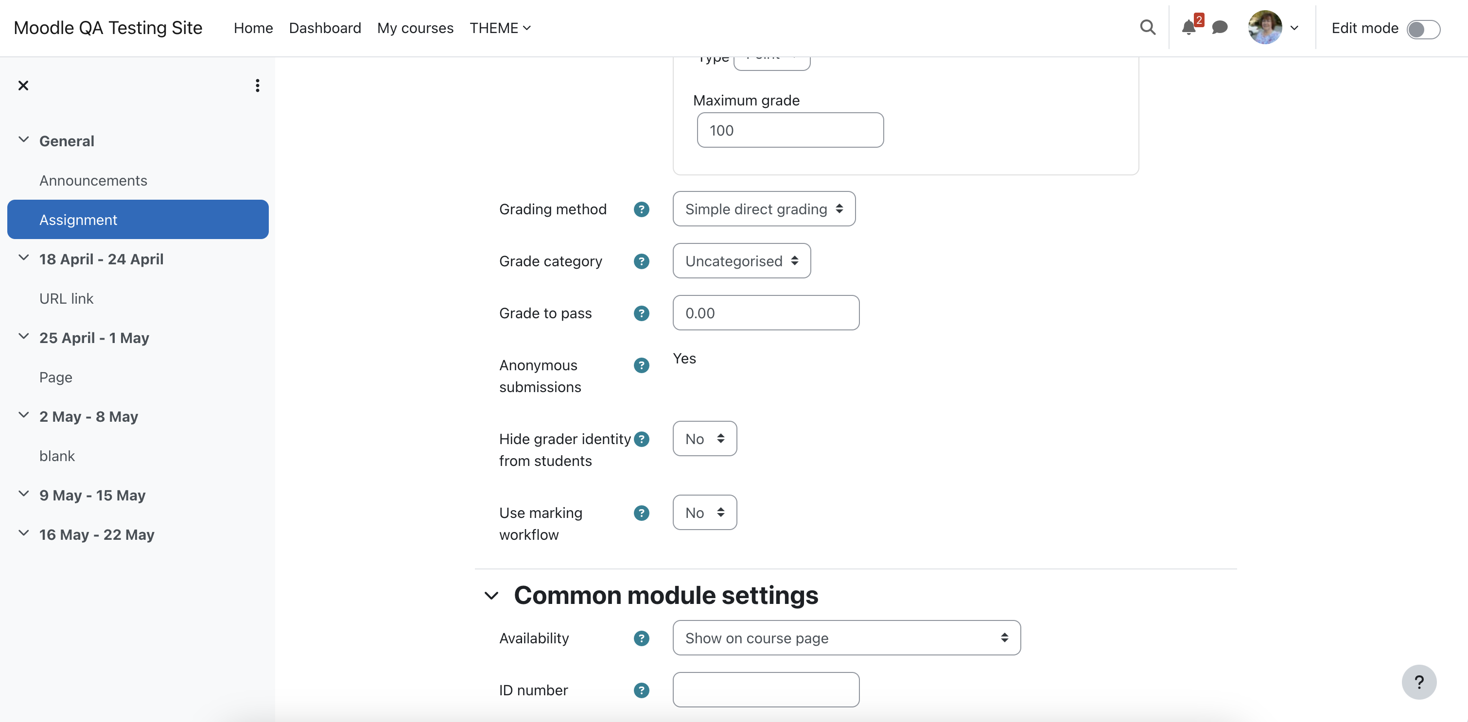This screenshot has width=1468, height=722.
Task: Click Availability help icon
Action: [x=641, y=638]
